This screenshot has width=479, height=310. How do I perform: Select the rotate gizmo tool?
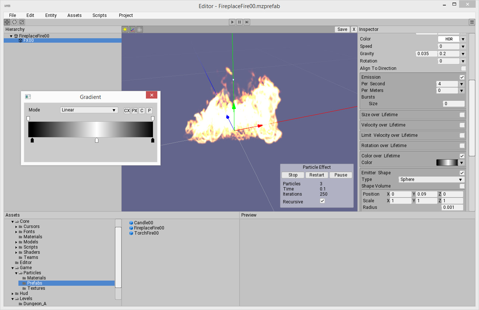pos(14,22)
